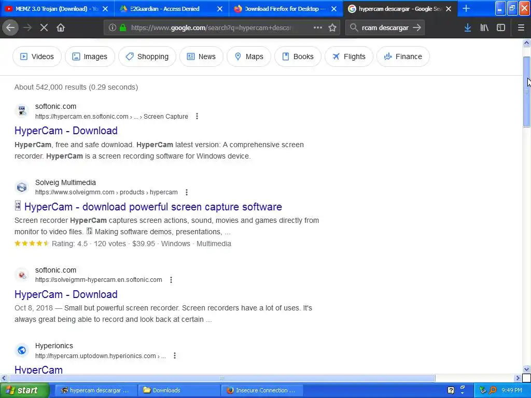Screen dimensions: 531x398
Task: Open a new tab with plus
Action: [466, 9]
